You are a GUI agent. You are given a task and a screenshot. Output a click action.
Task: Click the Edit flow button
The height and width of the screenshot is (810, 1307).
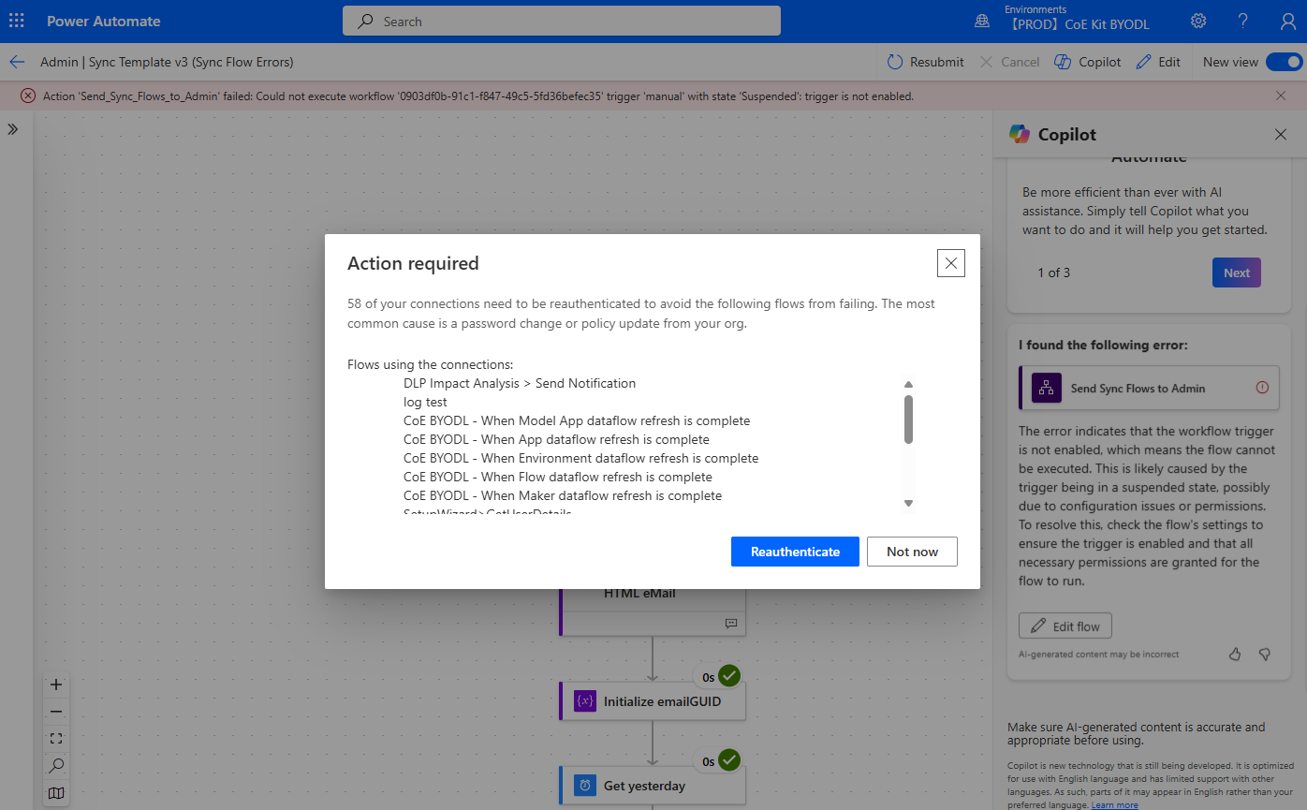(1065, 626)
